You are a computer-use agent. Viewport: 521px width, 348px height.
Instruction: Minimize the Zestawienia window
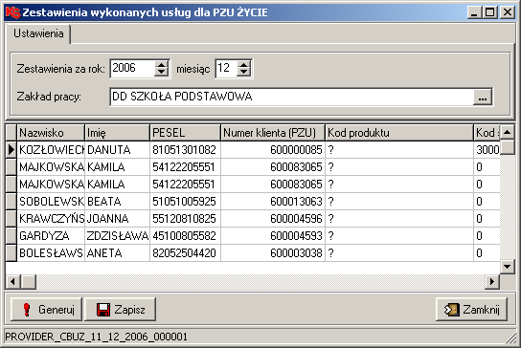tap(474, 12)
